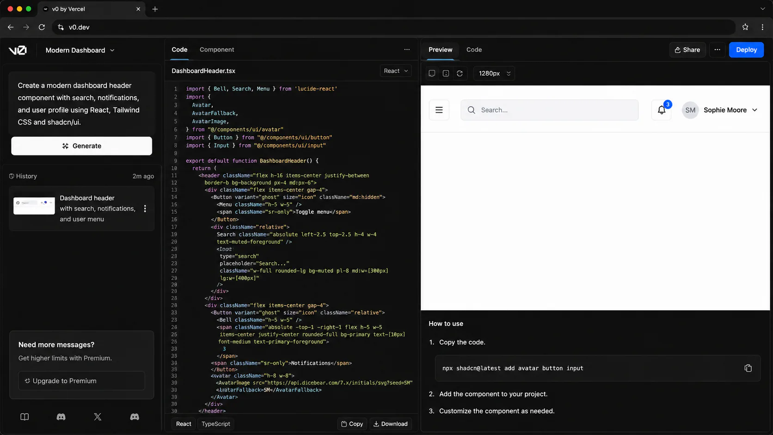Copy the npx shadcn command
The image size is (773, 435).
748,368
